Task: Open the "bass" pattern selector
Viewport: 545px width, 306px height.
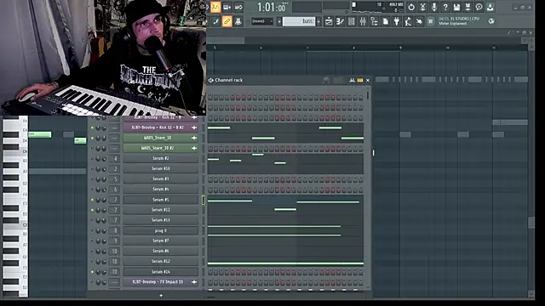Action: pos(299,21)
